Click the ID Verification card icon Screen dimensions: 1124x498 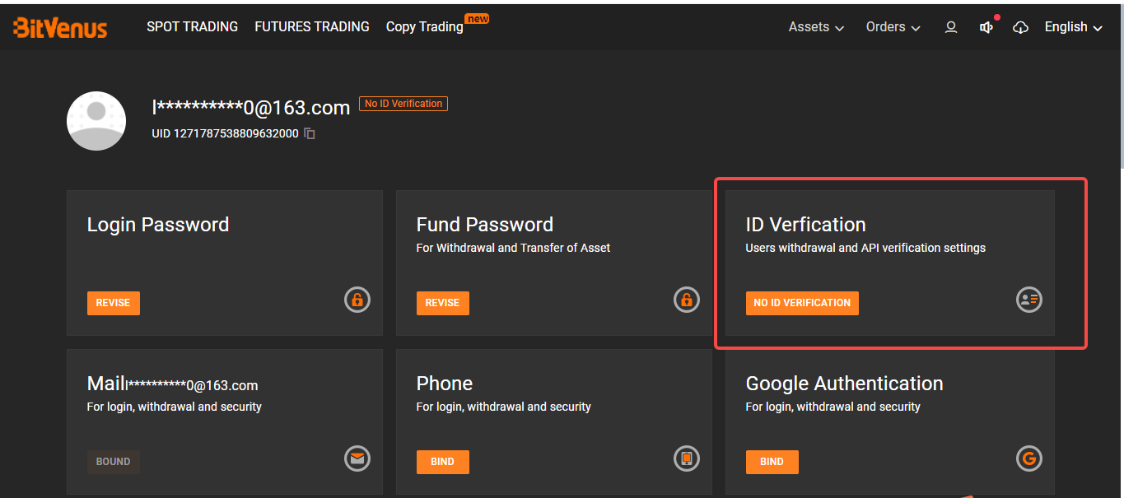[x=1029, y=300]
